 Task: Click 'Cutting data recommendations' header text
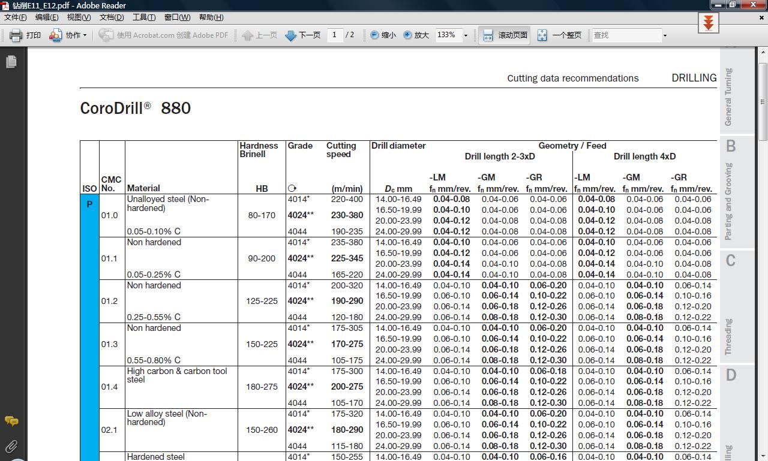[572, 79]
